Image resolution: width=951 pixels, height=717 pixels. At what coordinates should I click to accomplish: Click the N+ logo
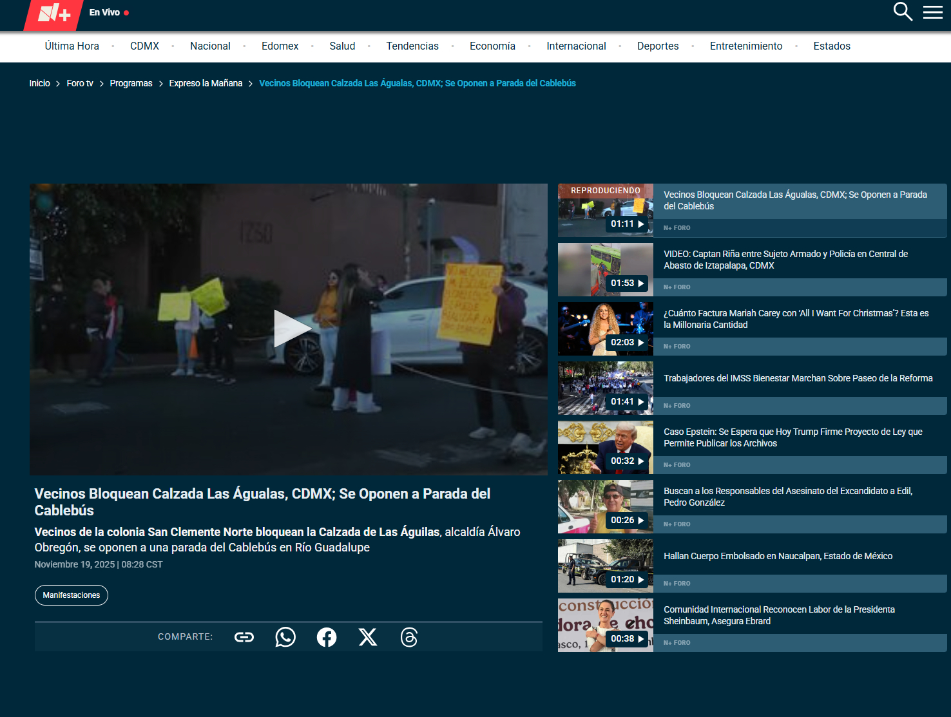(54, 14)
